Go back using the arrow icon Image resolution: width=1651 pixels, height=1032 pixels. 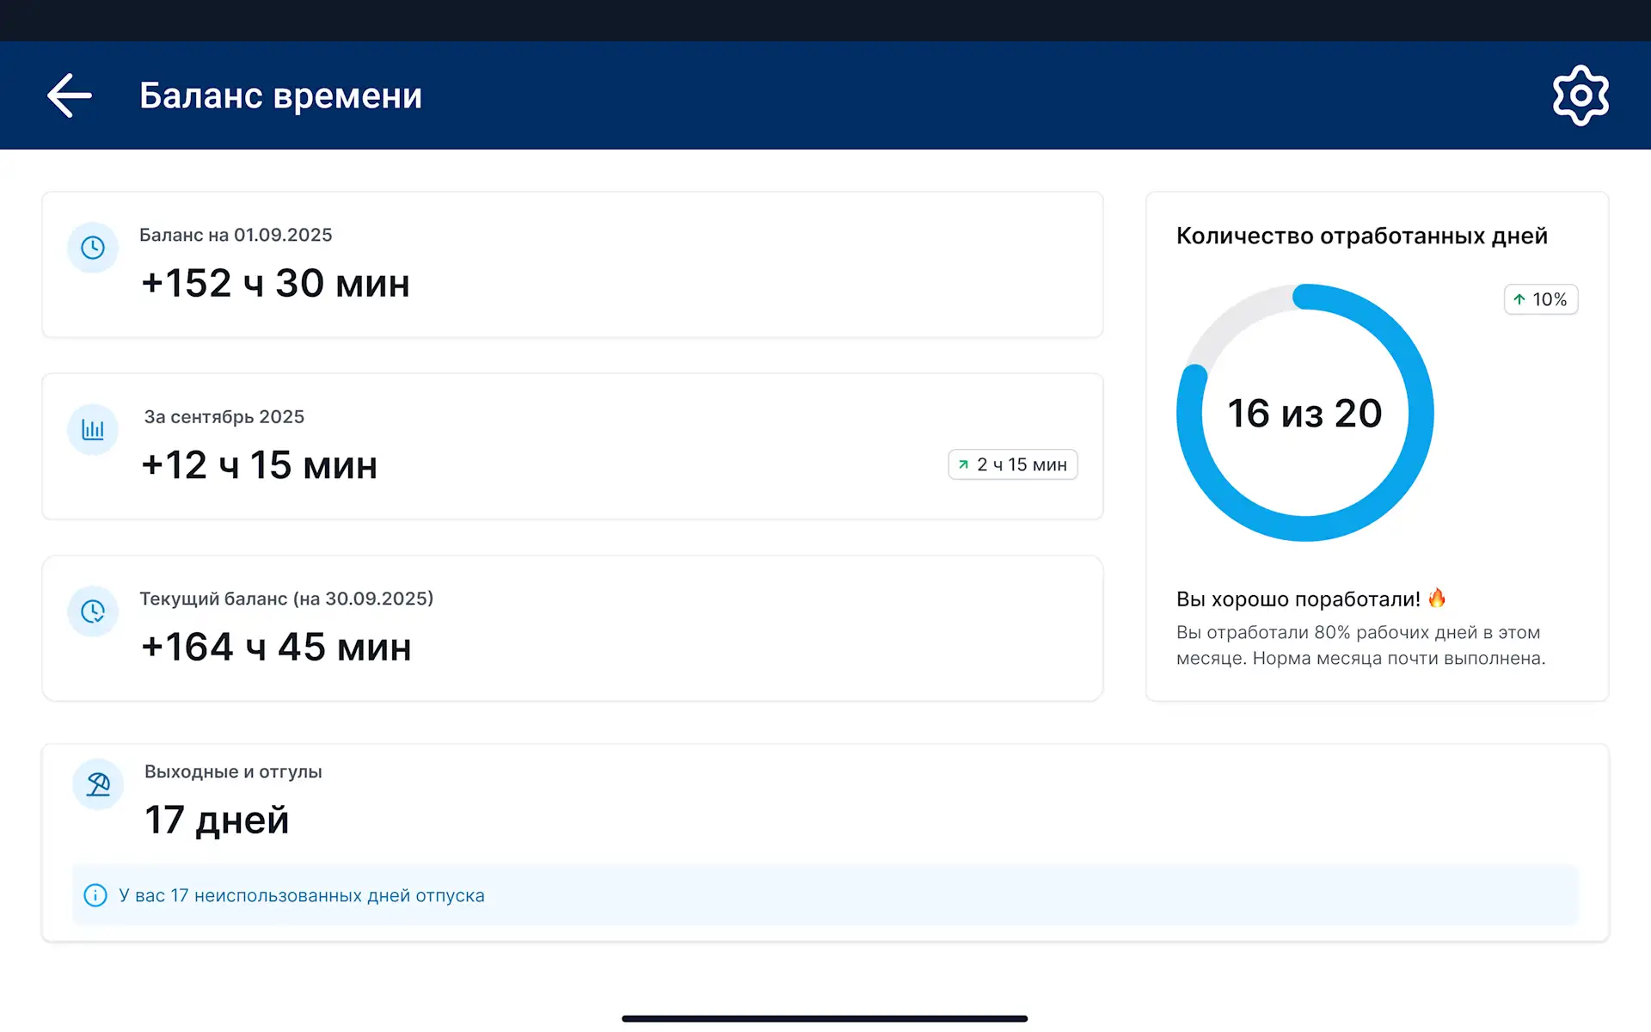(70, 95)
